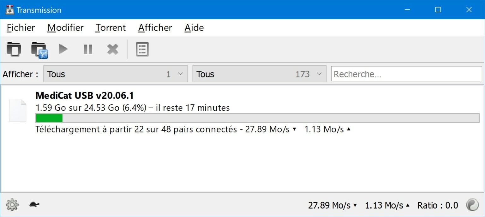Click inside the Recherche search field

point(406,74)
